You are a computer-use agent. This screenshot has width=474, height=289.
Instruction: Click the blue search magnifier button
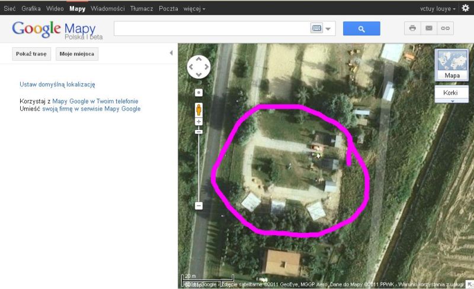point(361,28)
